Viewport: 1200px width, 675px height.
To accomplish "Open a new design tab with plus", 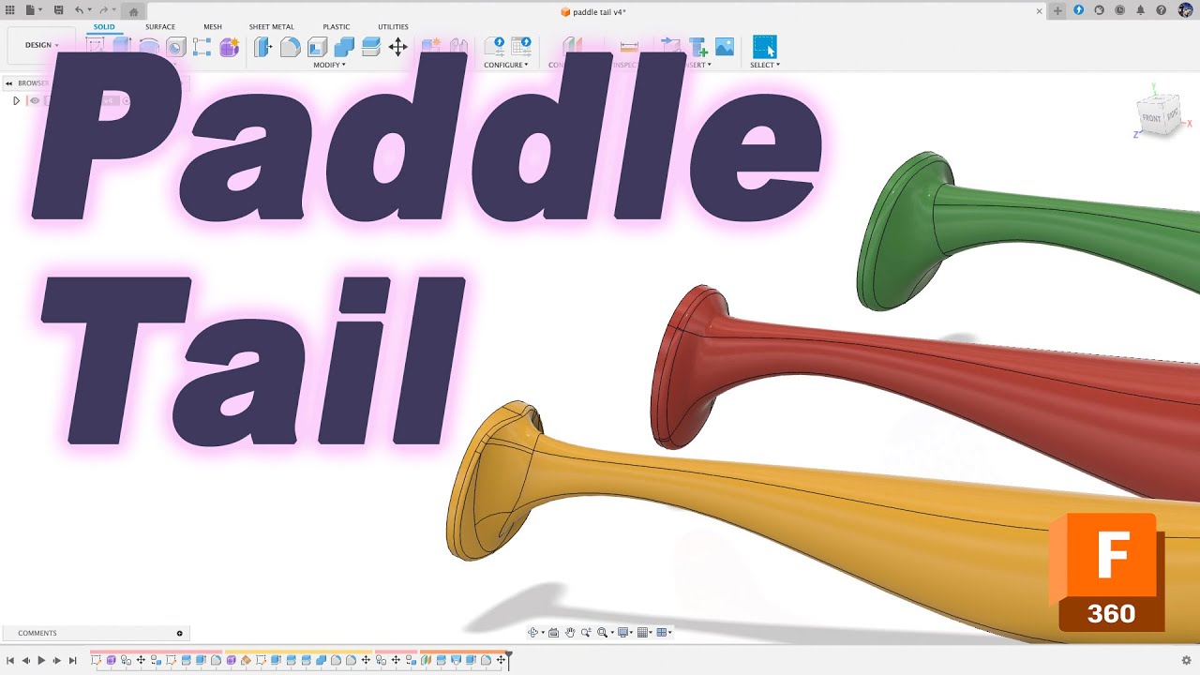I will [1057, 11].
